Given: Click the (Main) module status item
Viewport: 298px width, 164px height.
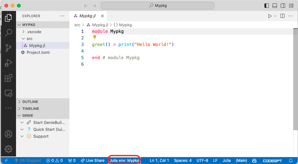Looking at the screenshot, I should click(x=241, y=161).
